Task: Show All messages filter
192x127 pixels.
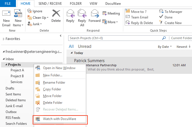Action: click(71, 46)
